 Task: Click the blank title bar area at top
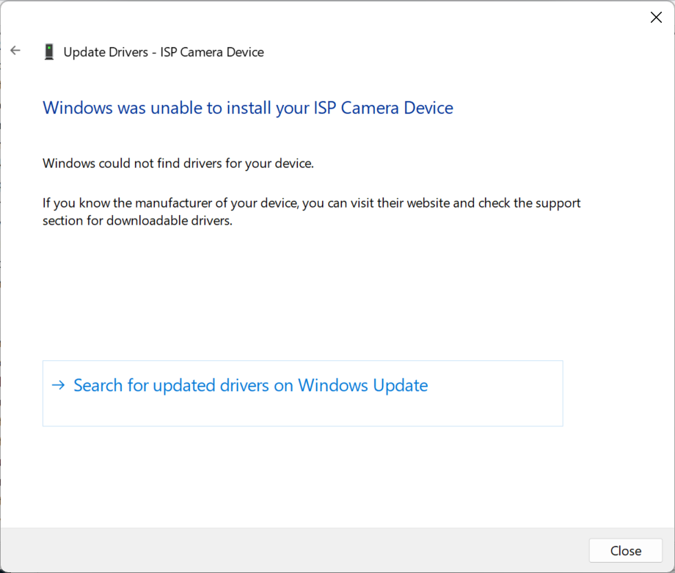click(330, 18)
